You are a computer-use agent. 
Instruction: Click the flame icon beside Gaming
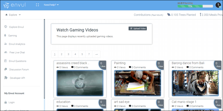[5, 36]
